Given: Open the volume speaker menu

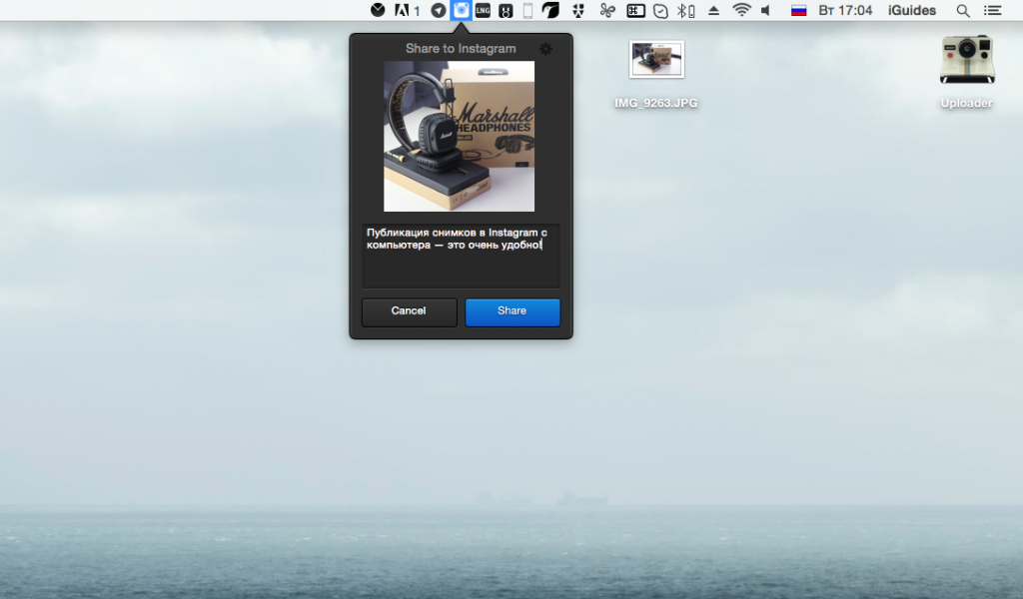Looking at the screenshot, I should click(766, 10).
